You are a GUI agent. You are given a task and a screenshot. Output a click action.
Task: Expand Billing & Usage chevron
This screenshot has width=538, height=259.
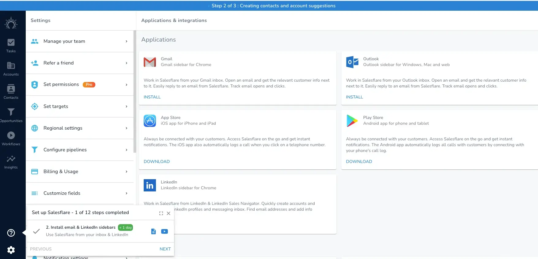(127, 172)
